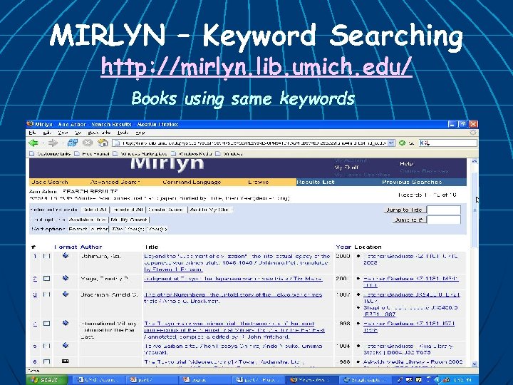Open the Command Language tab
Image resolution: width=513 pixels, height=385 pixels.
(x=192, y=182)
